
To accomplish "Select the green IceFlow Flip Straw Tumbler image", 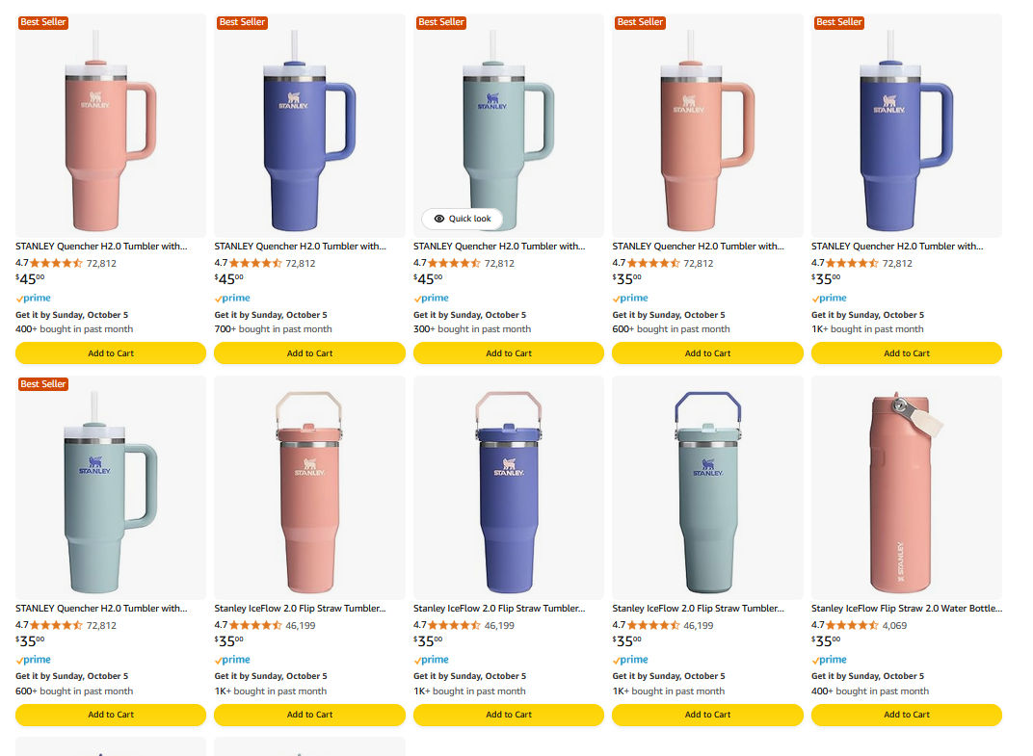I will [x=707, y=487].
